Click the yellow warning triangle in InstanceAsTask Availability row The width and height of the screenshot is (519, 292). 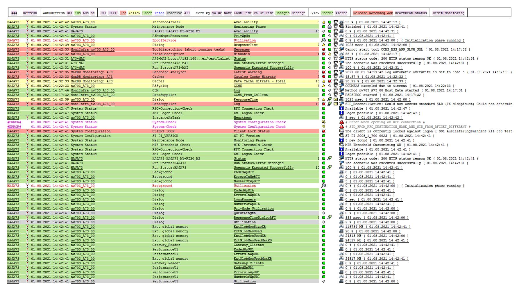[x=324, y=22]
